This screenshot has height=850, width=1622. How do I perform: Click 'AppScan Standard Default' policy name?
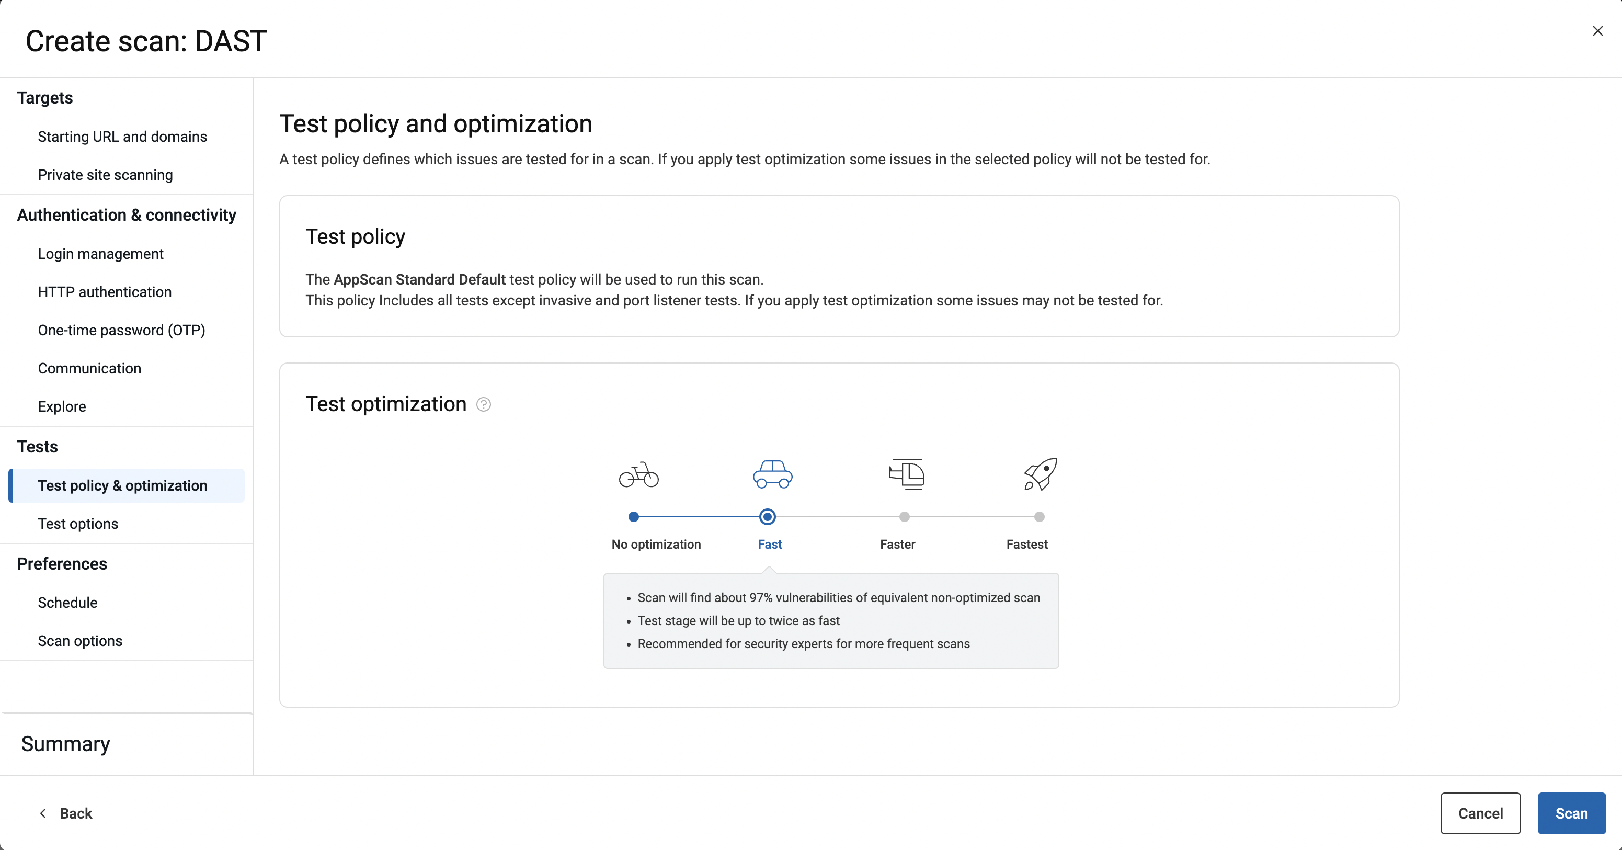(x=419, y=280)
